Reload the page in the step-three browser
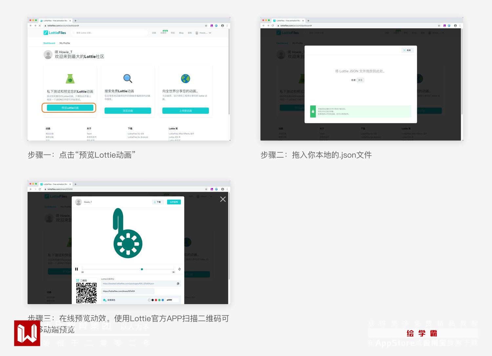 (40, 189)
